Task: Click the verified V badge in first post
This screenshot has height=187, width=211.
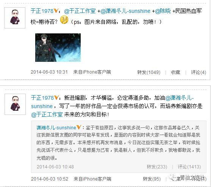Action: point(56,11)
